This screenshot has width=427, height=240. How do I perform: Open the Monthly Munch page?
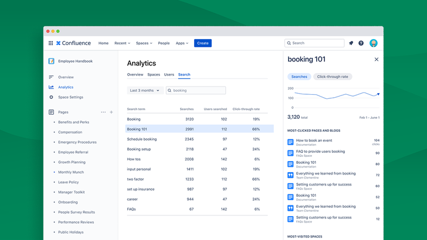(x=71, y=172)
